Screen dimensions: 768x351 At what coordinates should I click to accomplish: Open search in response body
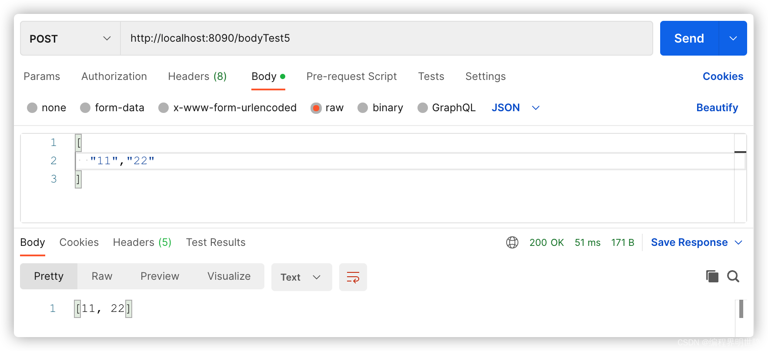733,276
